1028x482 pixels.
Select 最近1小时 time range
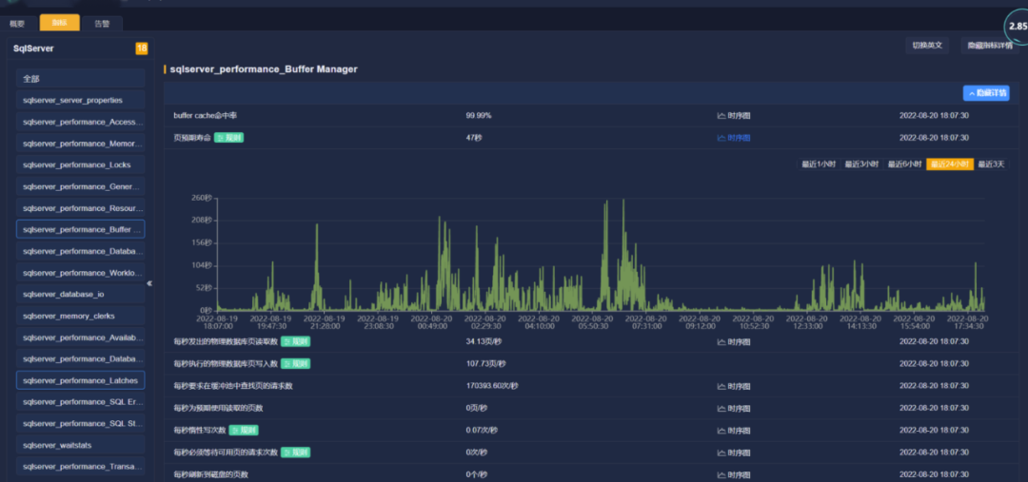[819, 164]
